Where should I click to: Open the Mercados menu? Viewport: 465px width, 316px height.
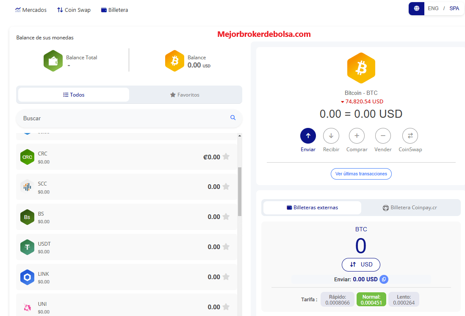click(x=31, y=10)
